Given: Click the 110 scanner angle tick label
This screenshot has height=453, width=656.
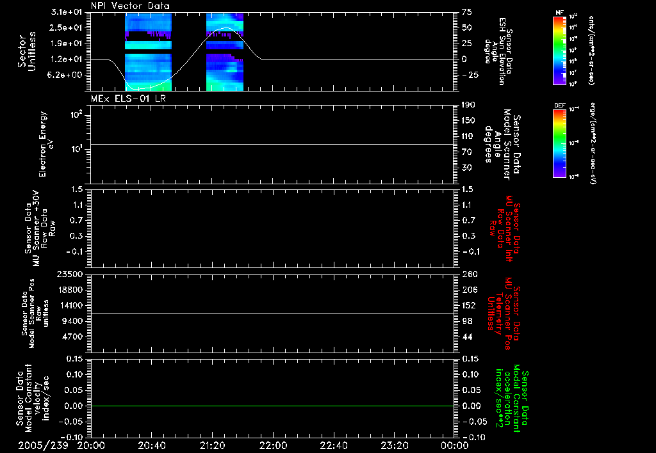Looking at the screenshot, I should pyautogui.click(x=468, y=136).
